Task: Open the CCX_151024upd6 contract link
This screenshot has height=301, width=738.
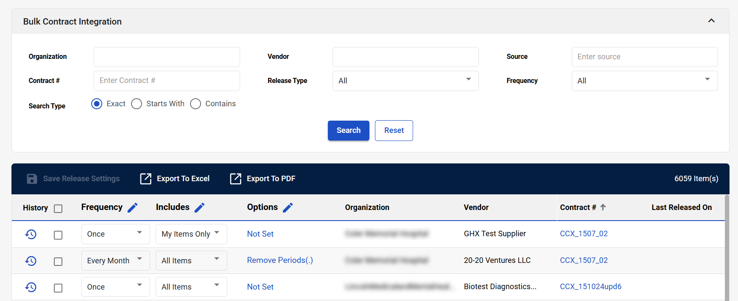Action: [590, 287]
